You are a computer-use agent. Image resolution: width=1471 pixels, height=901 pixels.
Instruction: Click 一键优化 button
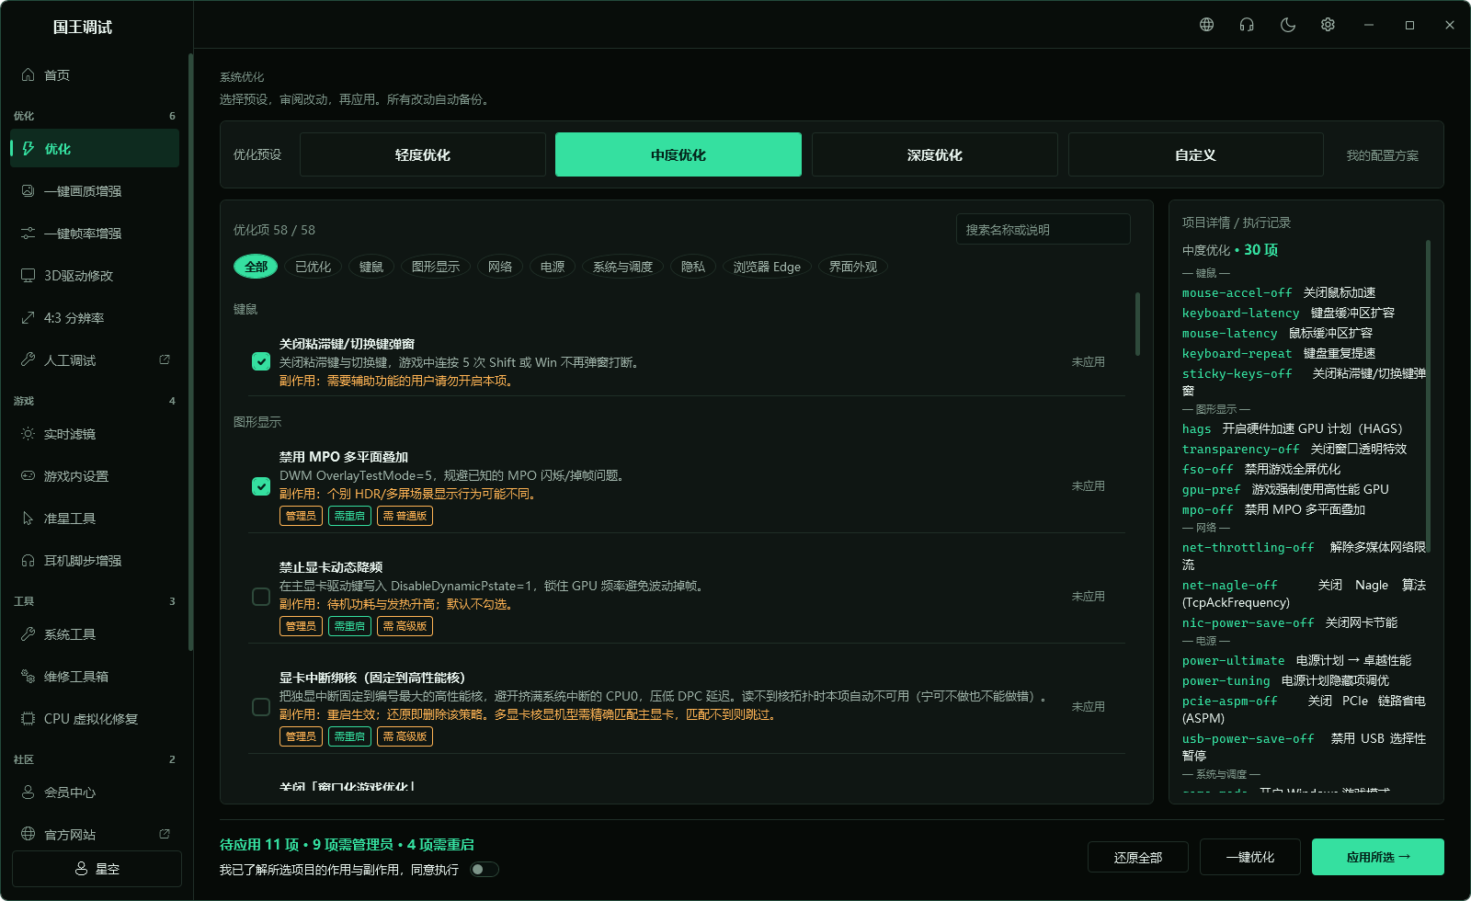1250,857
